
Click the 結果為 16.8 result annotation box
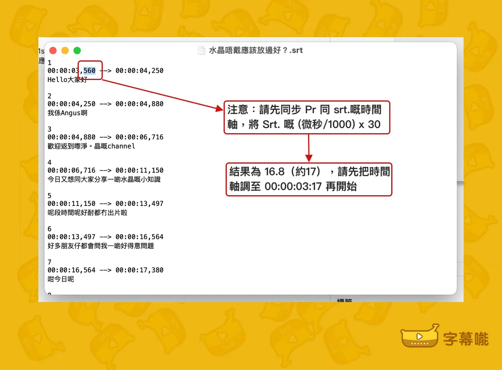(309, 179)
